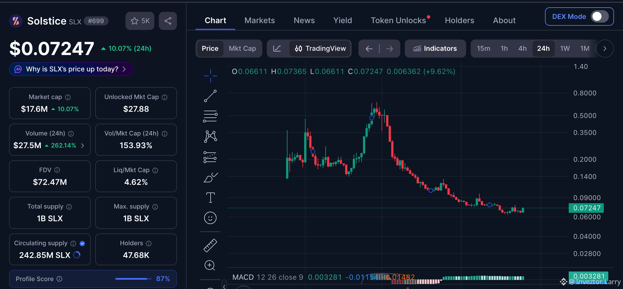Collapse the drawing toolbar side arrow
Viewport: 623px width, 289px height.
click(x=224, y=286)
